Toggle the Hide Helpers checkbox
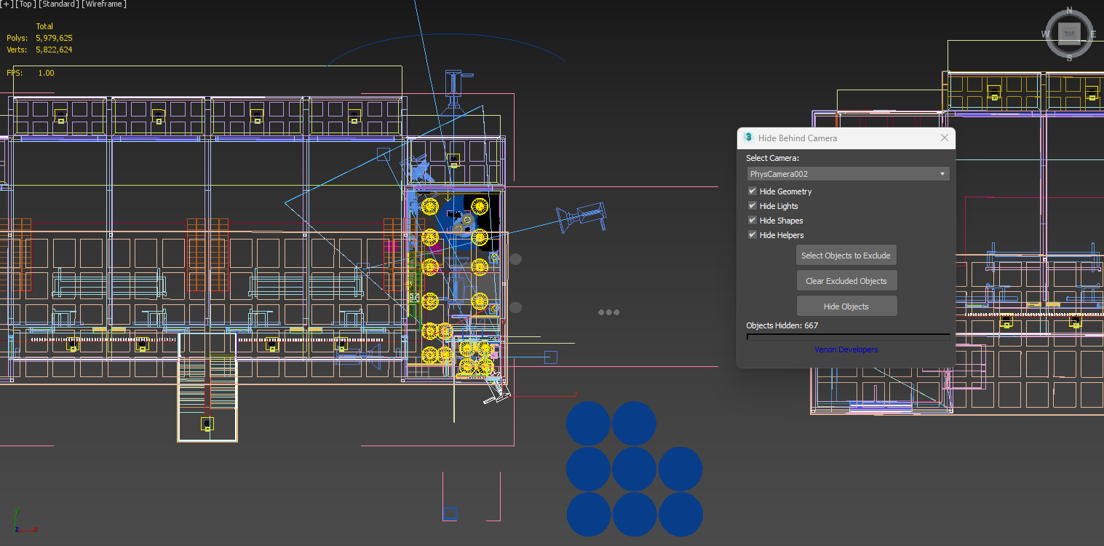The image size is (1104, 546). [752, 235]
